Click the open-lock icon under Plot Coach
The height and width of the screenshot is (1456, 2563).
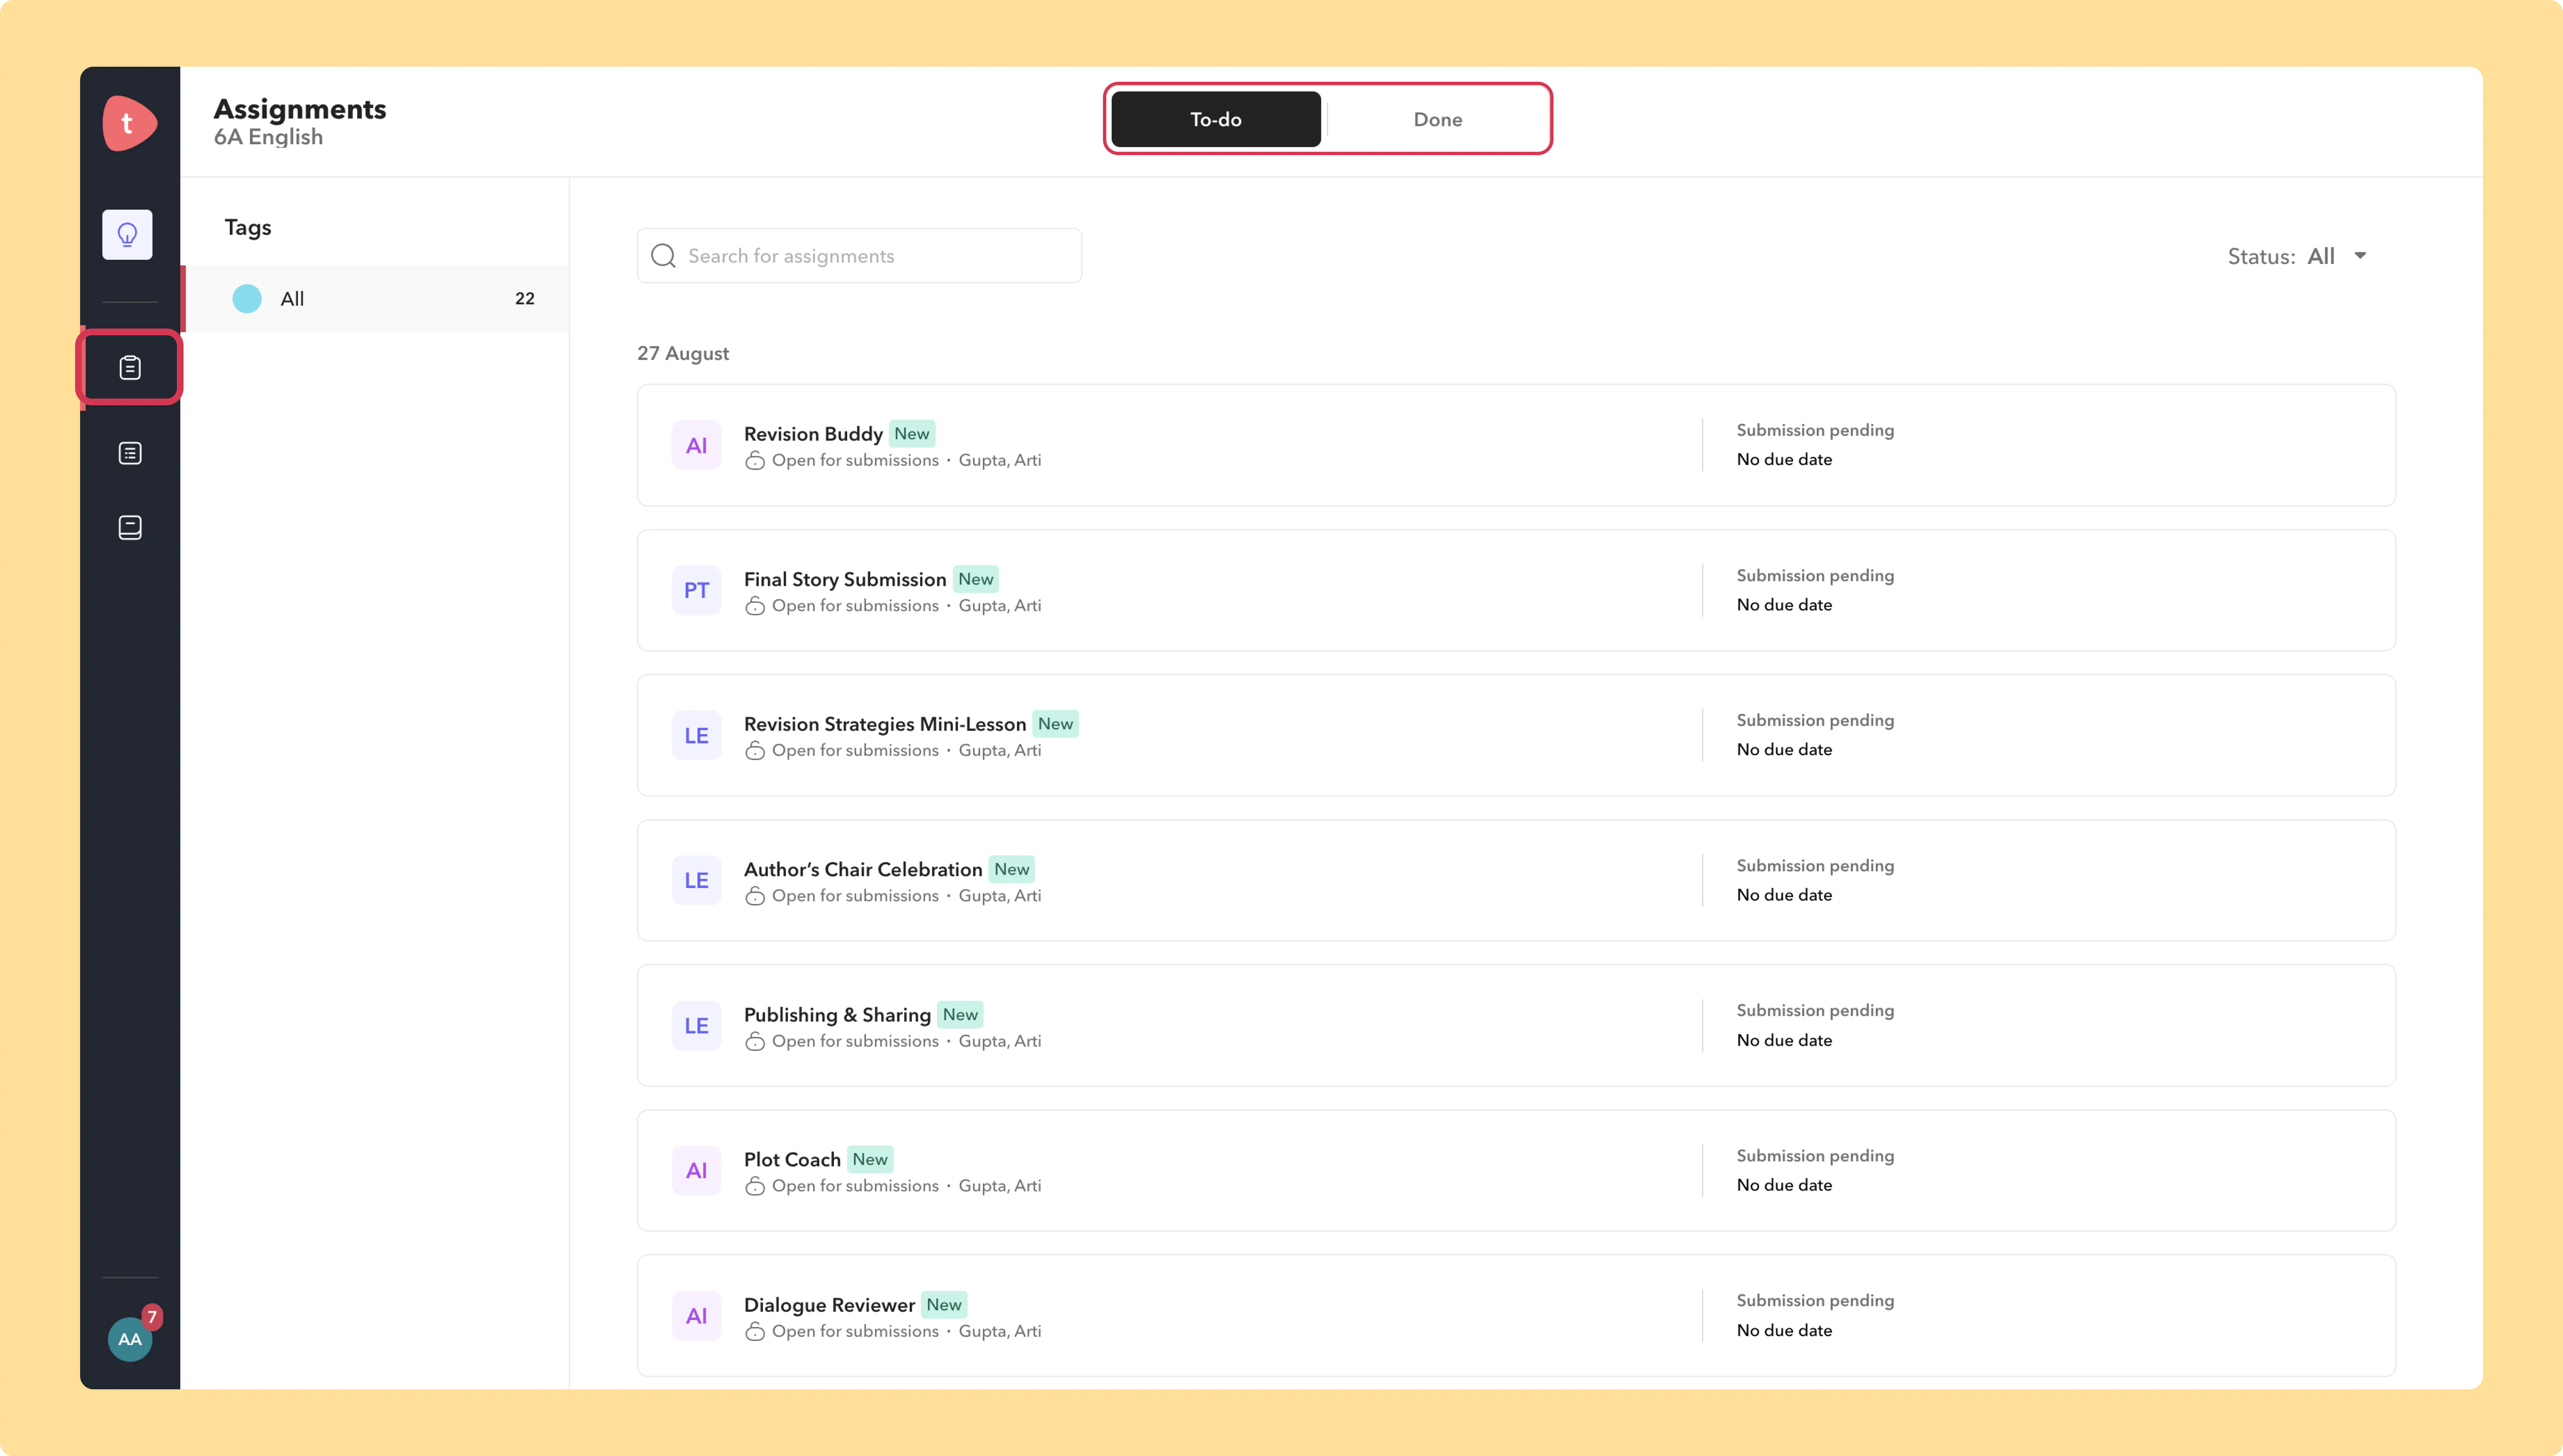755,1186
